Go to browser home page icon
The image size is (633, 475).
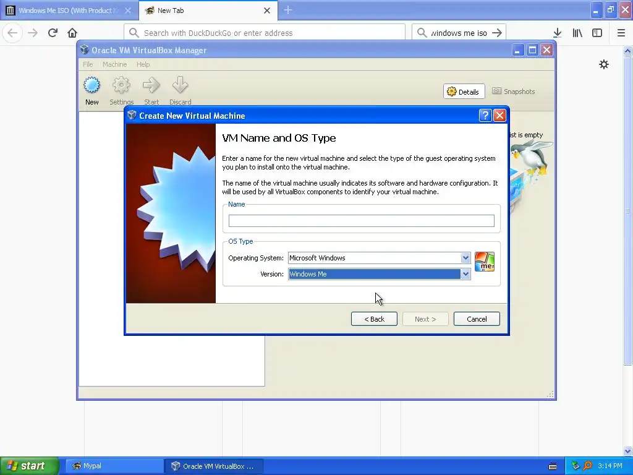tap(72, 33)
